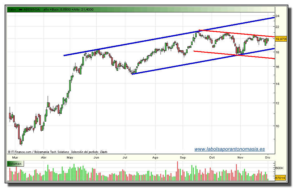Click the small candle icon before ABENGOA
The width and height of the screenshot is (293, 188).
pos(21,10)
